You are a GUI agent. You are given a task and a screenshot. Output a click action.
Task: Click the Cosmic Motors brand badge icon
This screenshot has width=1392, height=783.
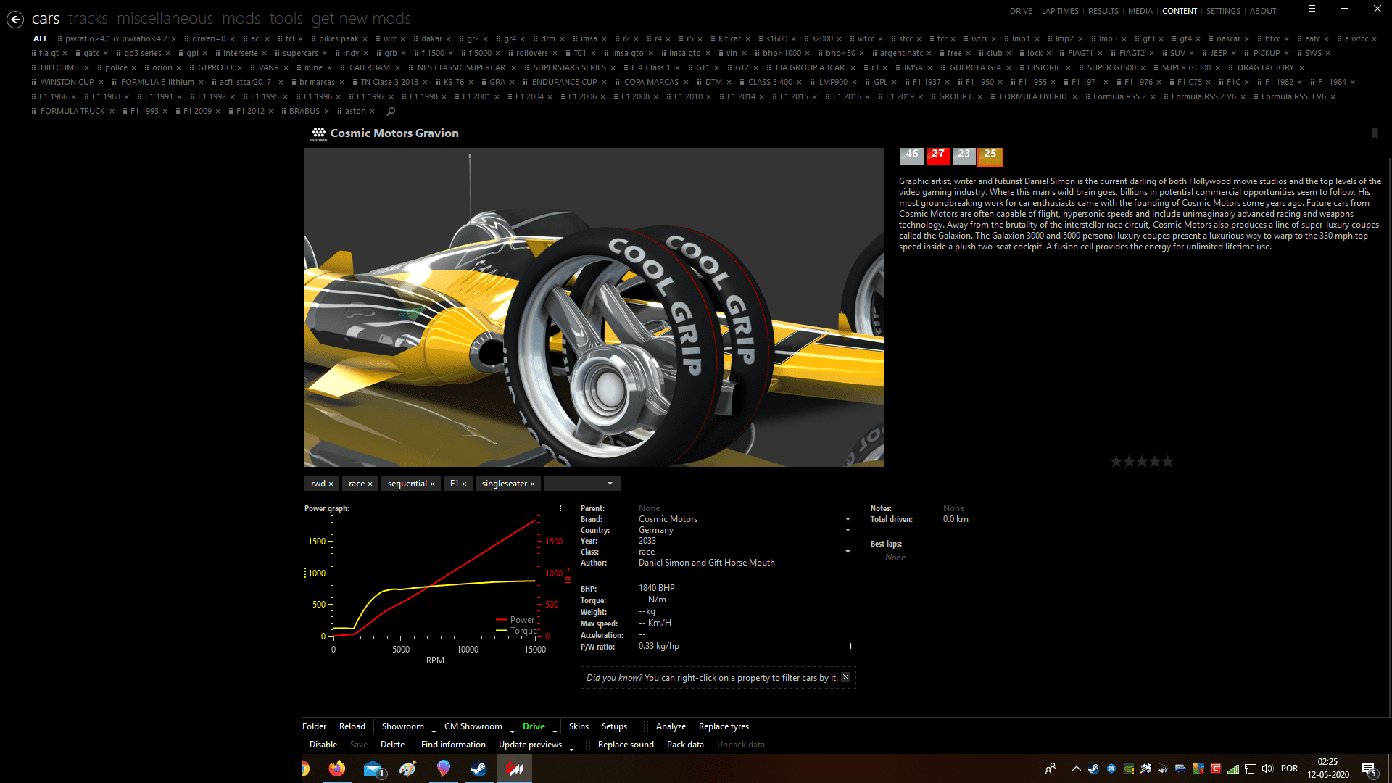pyautogui.click(x=319, y=133)
